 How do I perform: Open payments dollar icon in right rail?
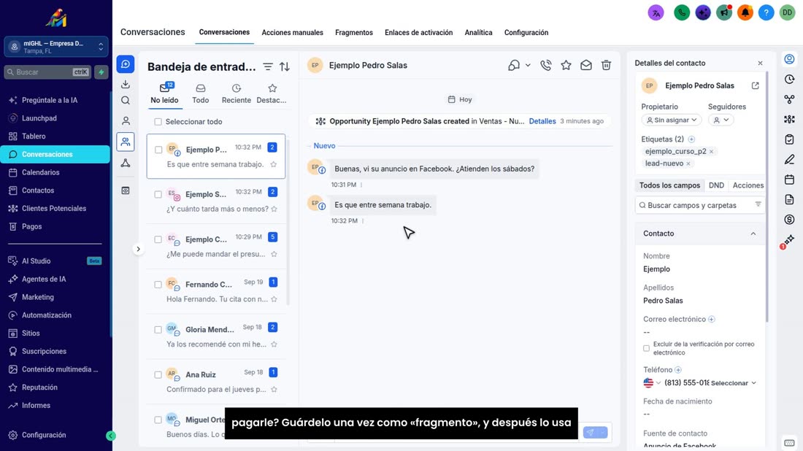[789, 220]
